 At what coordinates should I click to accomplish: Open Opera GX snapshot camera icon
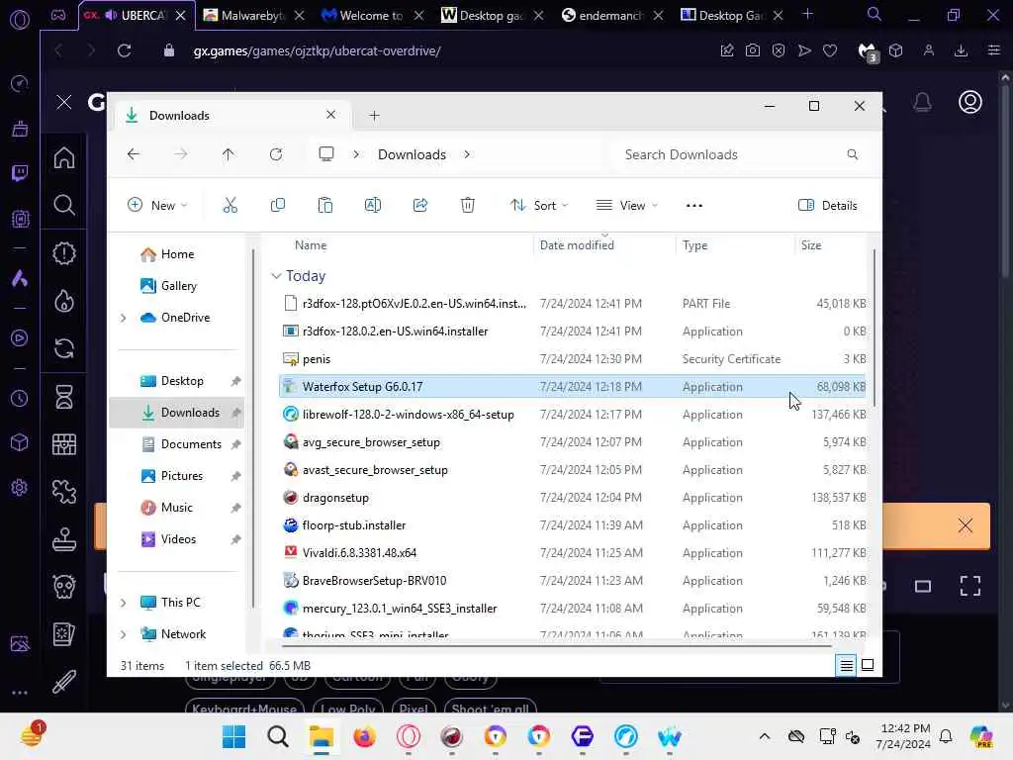click(753, 50)
